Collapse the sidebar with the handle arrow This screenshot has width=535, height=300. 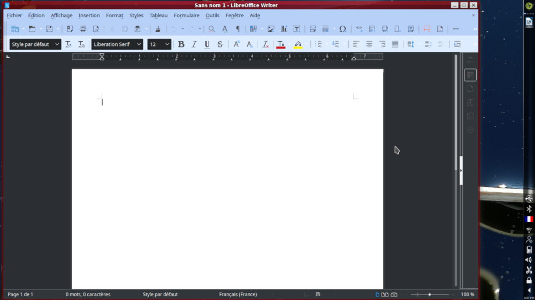pos(461,170)
